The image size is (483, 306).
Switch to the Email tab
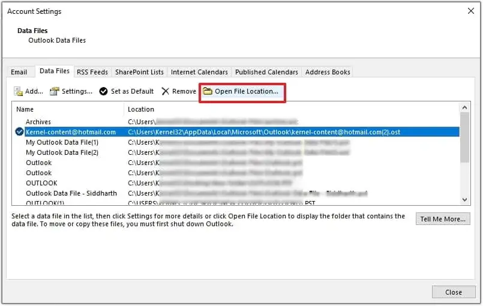click(19, 72)
